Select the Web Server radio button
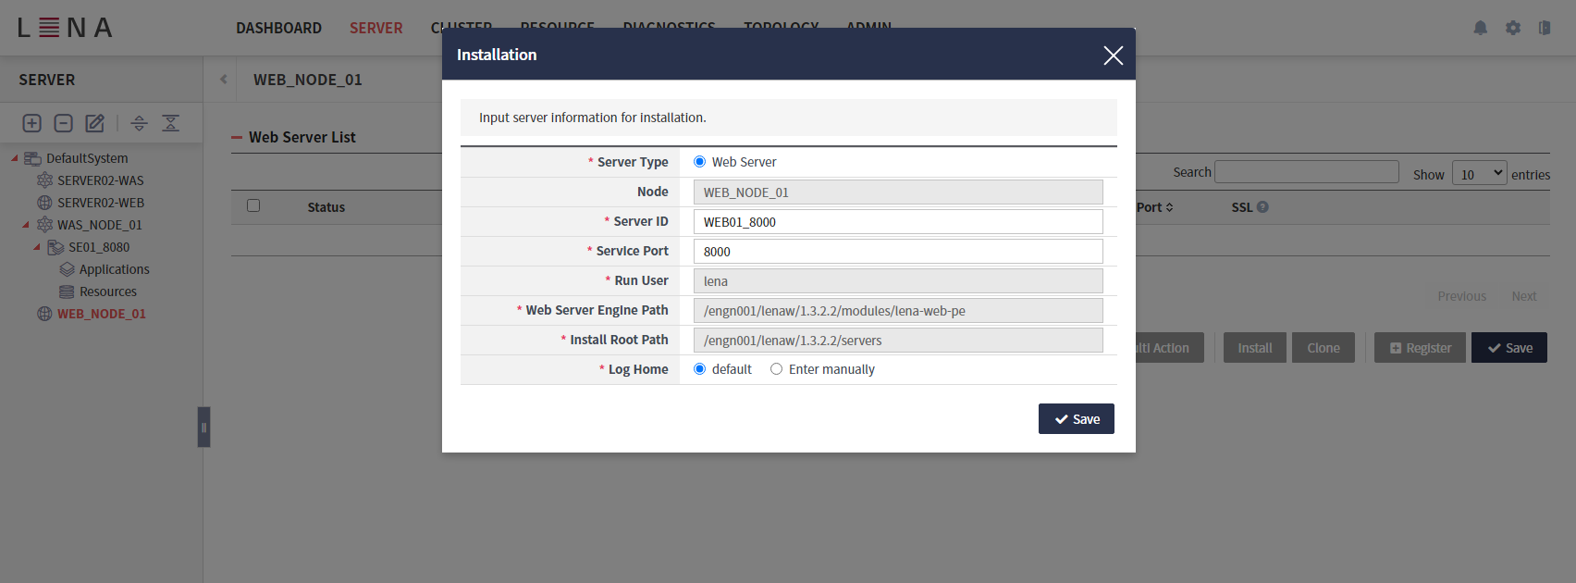The image size is (1576, 583). 700,162
